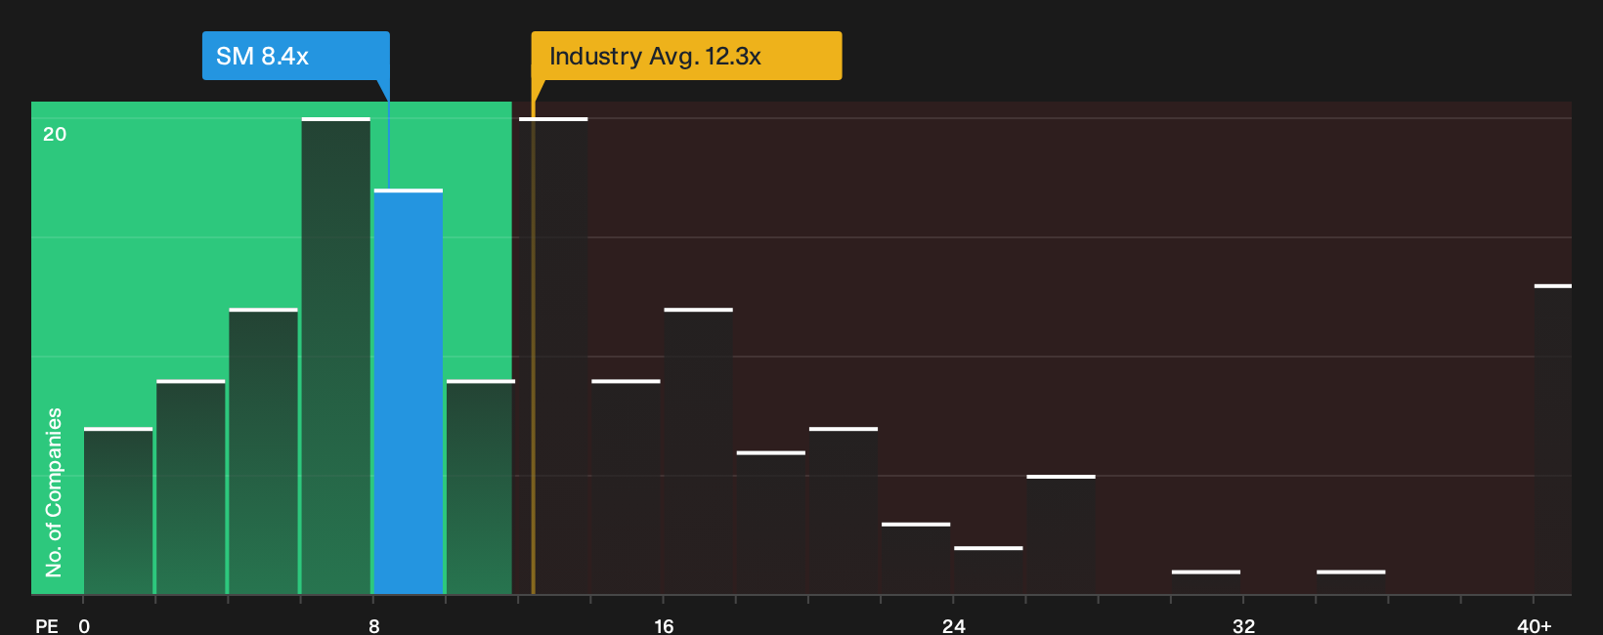Image resolution: width=1603 pixels, height=635 pixels.
Task: Select the green bar at PE 2-4
Action: click(x=191, y=487)
